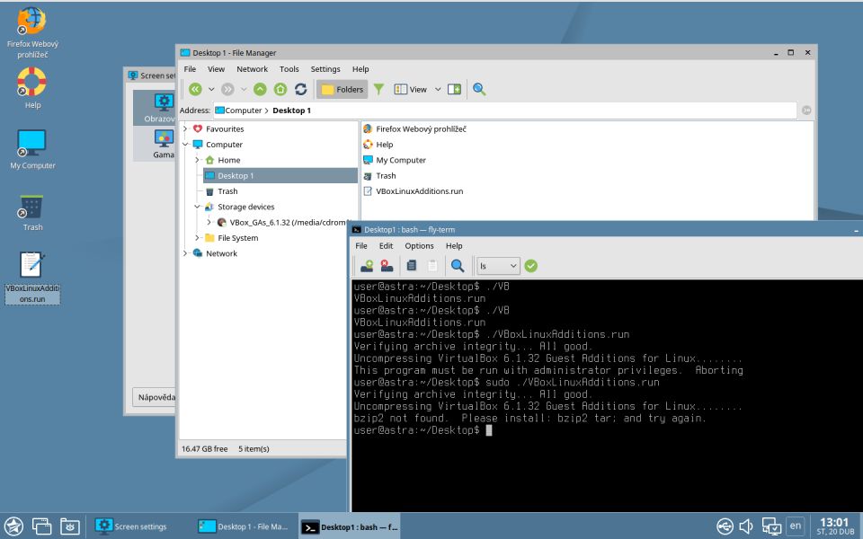Click the address bar field
The height and width of the screenshot is (539, 863).
[504, 110]
